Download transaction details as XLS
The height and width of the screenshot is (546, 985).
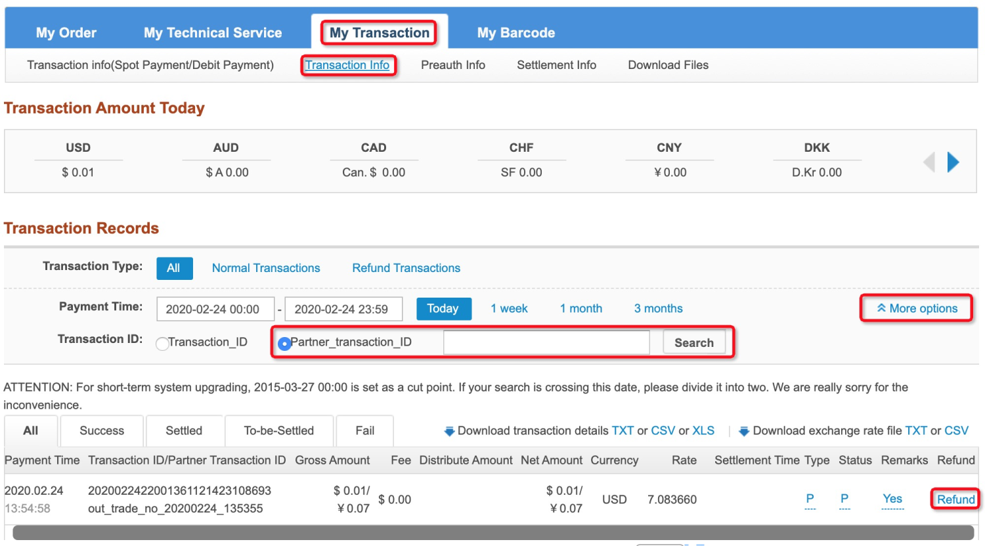tap(703, 431)
